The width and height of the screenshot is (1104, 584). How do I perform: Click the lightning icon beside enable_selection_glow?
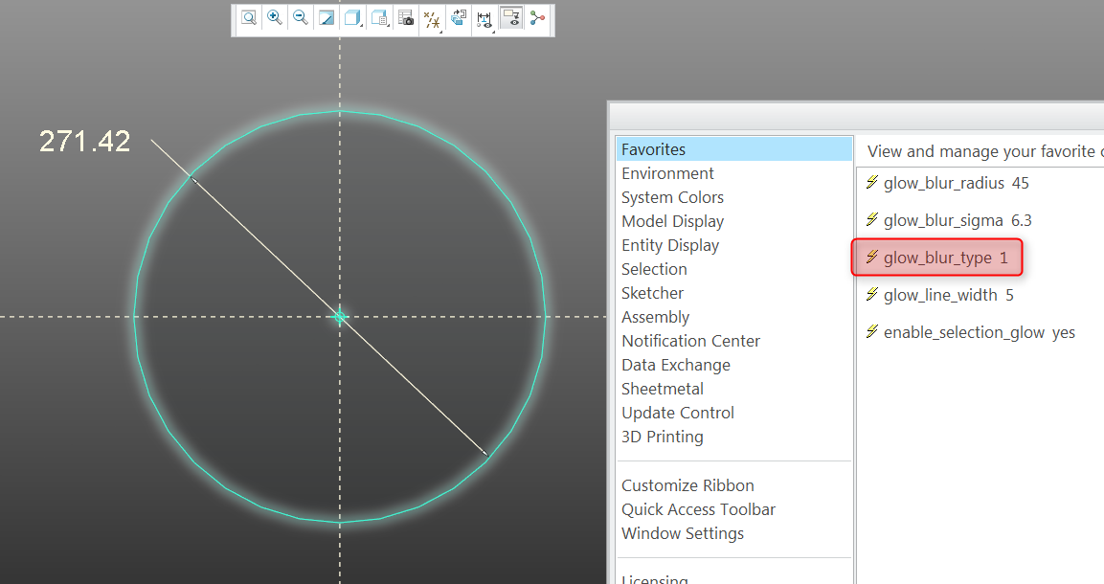[872, 331]
